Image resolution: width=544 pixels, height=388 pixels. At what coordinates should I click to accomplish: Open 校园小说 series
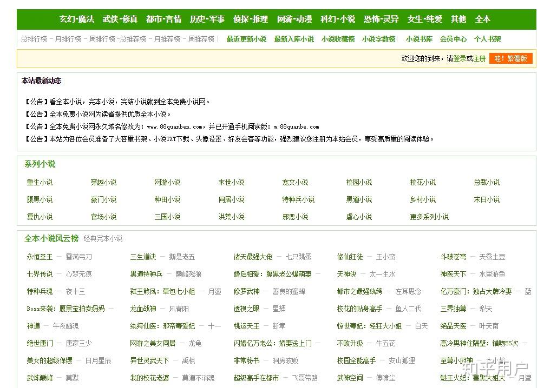point(359,182)
